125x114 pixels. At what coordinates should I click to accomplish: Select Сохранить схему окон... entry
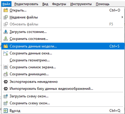tap(63, 103)
